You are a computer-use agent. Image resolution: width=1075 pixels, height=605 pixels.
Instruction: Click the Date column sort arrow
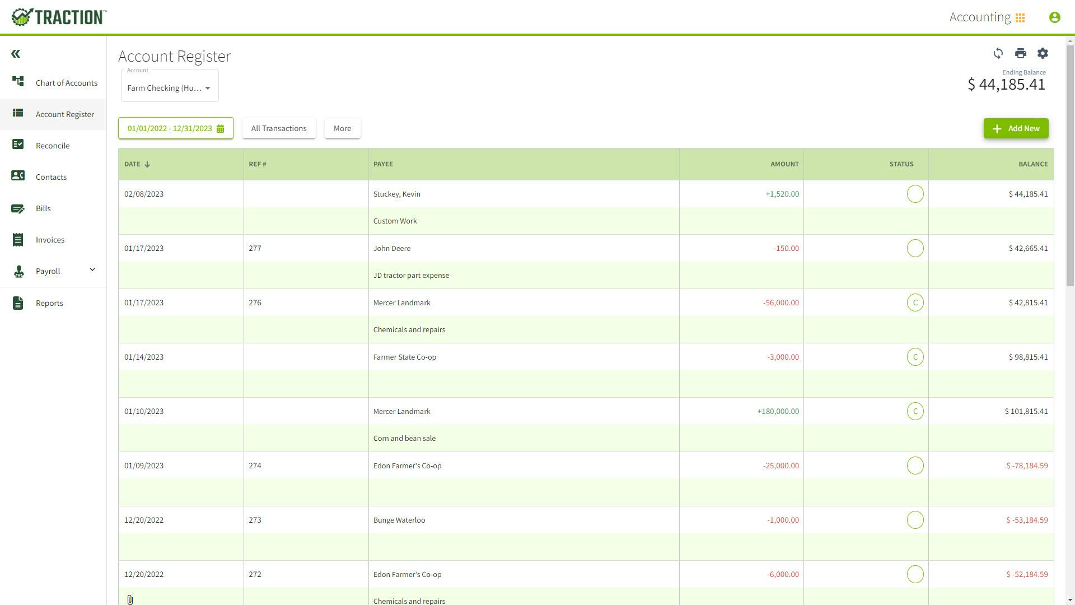tap(147, 164)
